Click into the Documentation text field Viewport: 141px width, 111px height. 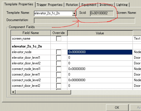click(84, 21)
